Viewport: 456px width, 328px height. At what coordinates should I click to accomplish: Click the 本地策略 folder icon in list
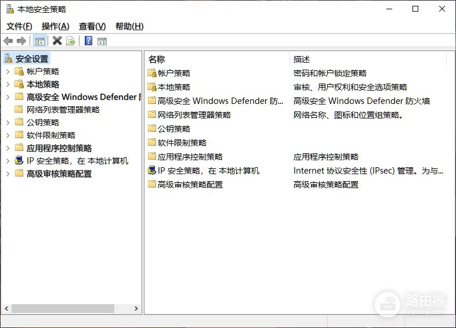coord(152,86)
